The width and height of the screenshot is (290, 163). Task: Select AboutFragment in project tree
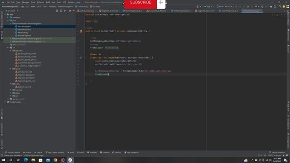(24, 27)
